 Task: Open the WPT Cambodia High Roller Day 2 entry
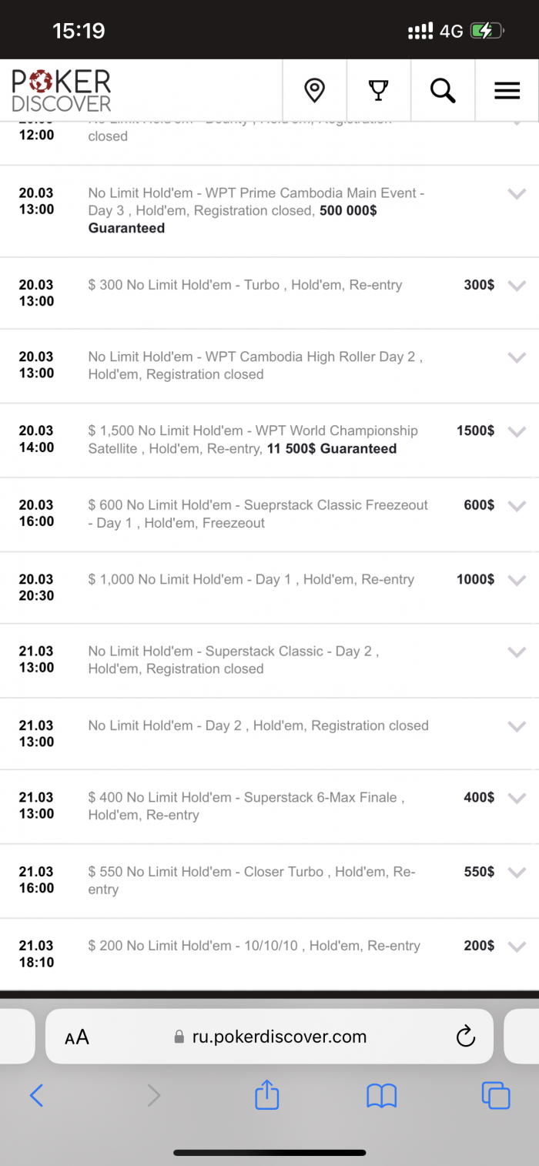coord(254,366)
